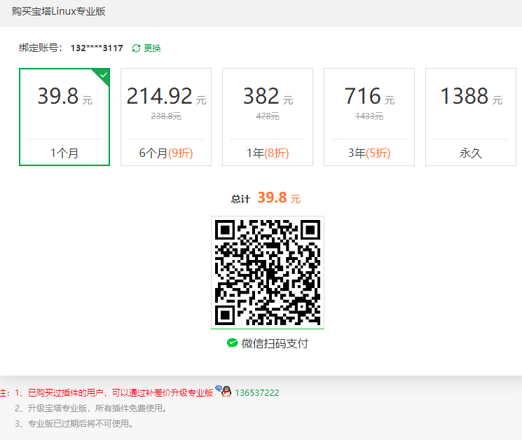Click the green checkmark corner badge
This screenshot has height=440, width=522.
click(103, 75)
